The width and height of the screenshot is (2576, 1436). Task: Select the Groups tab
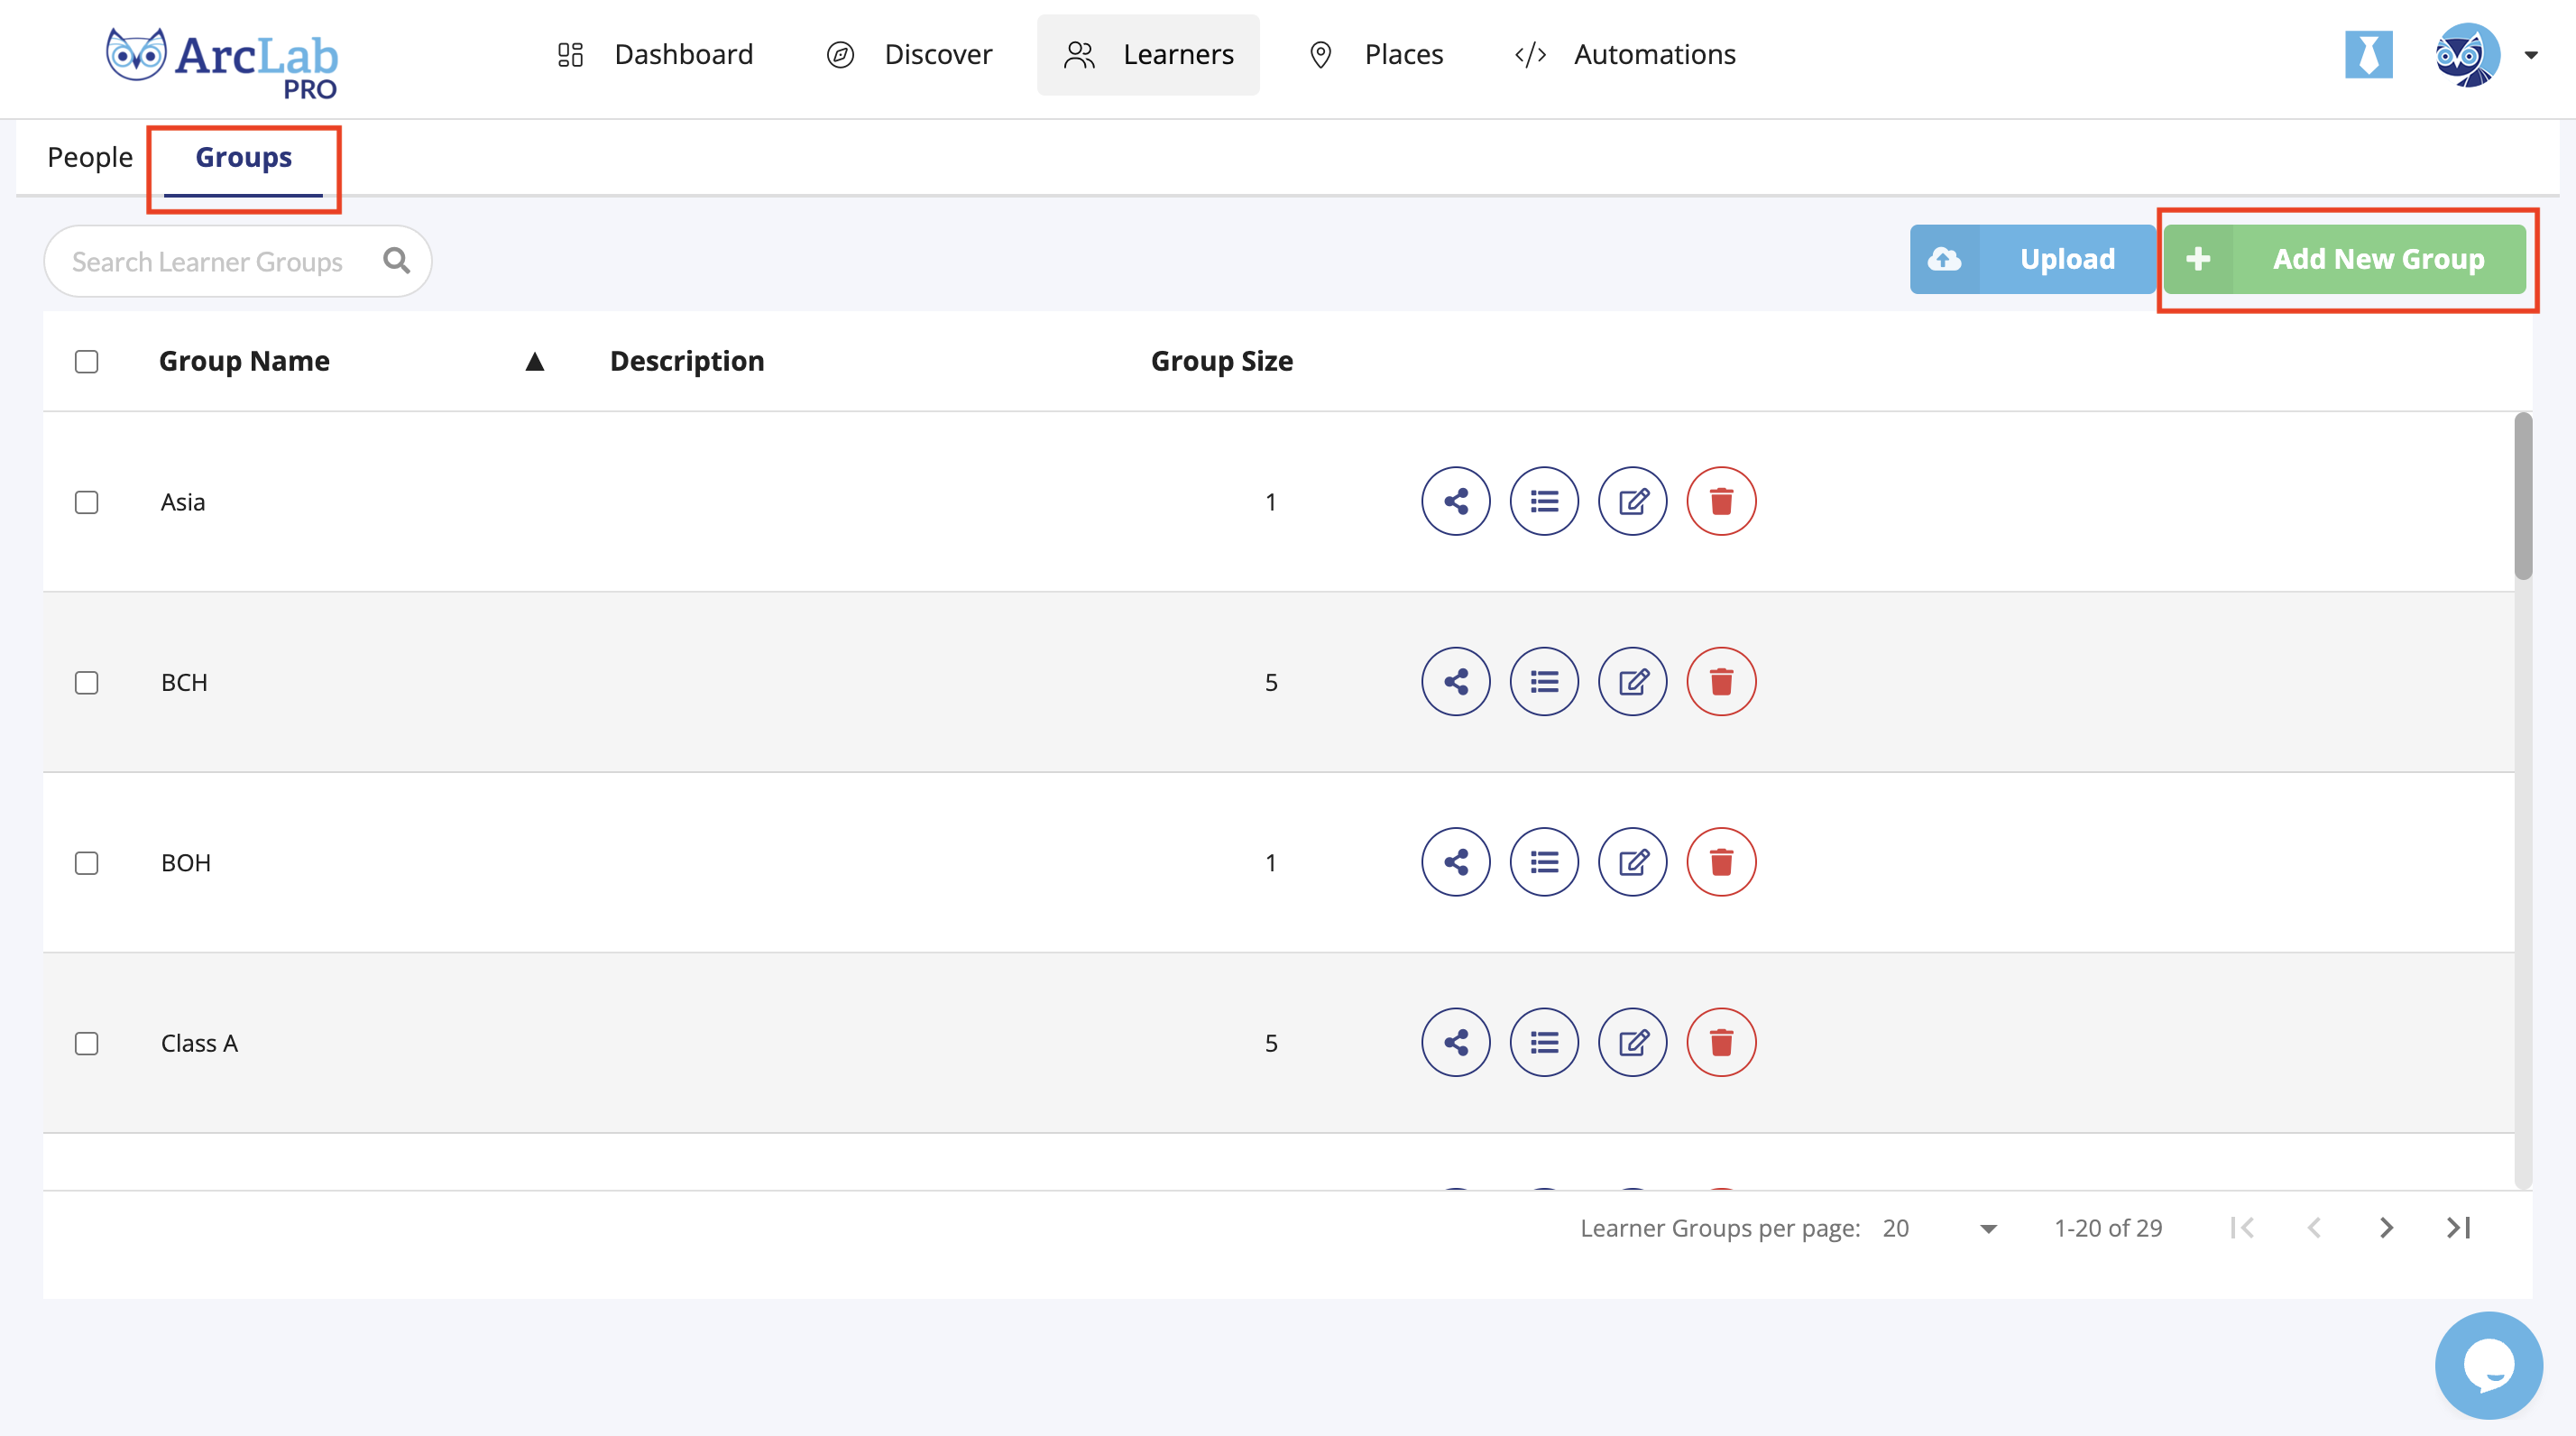tap(244, 157)
